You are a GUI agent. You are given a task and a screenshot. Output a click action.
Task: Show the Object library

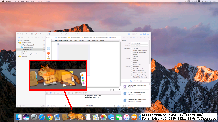pos(138,81)
